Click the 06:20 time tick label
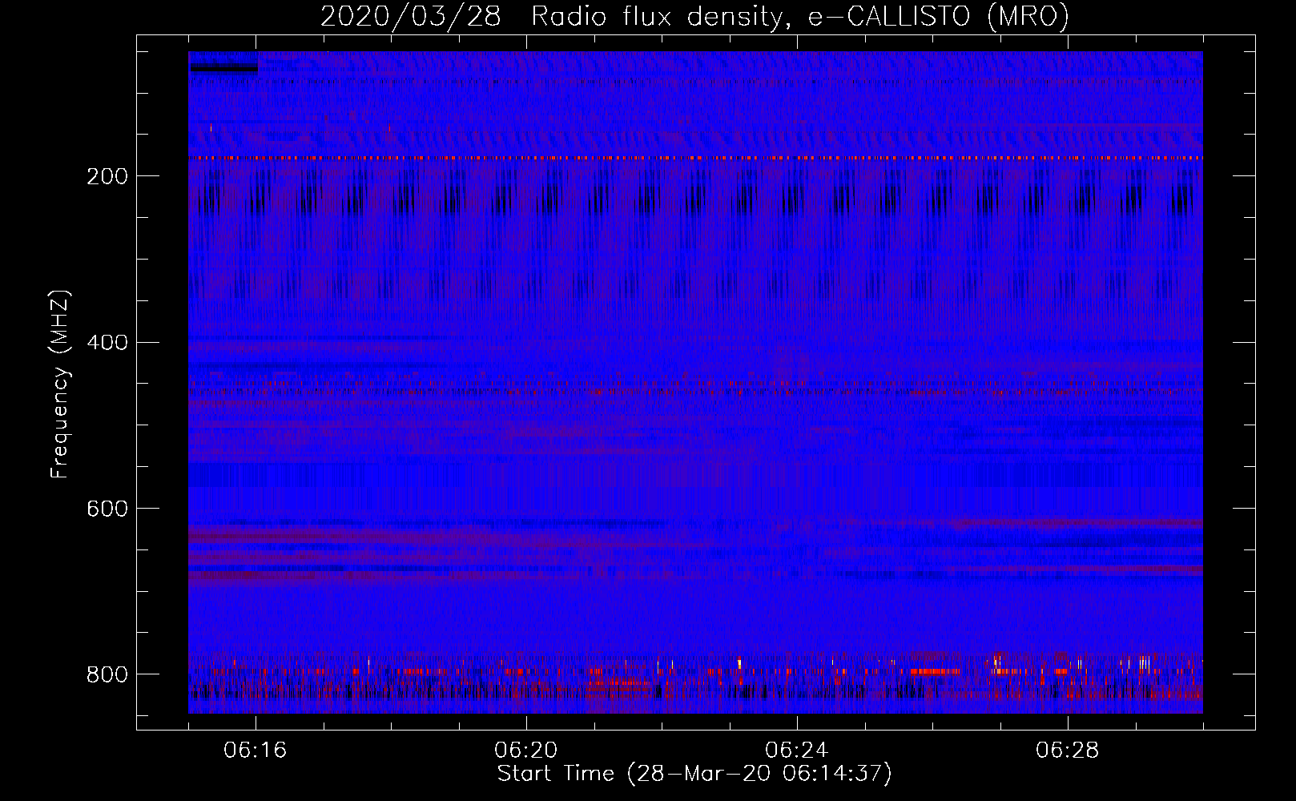 tap(526, 751)
